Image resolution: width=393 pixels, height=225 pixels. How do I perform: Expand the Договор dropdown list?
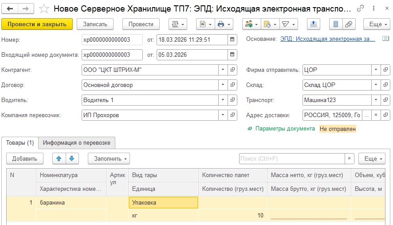tap(223, 85)
